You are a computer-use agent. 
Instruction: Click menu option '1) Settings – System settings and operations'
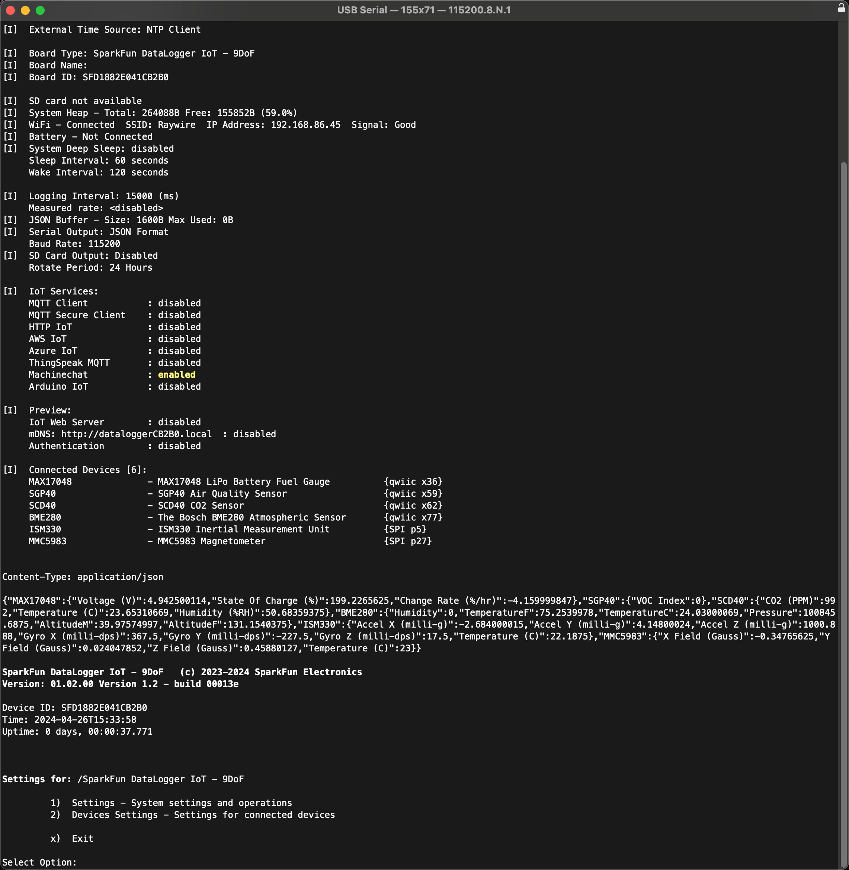point(171,803)
